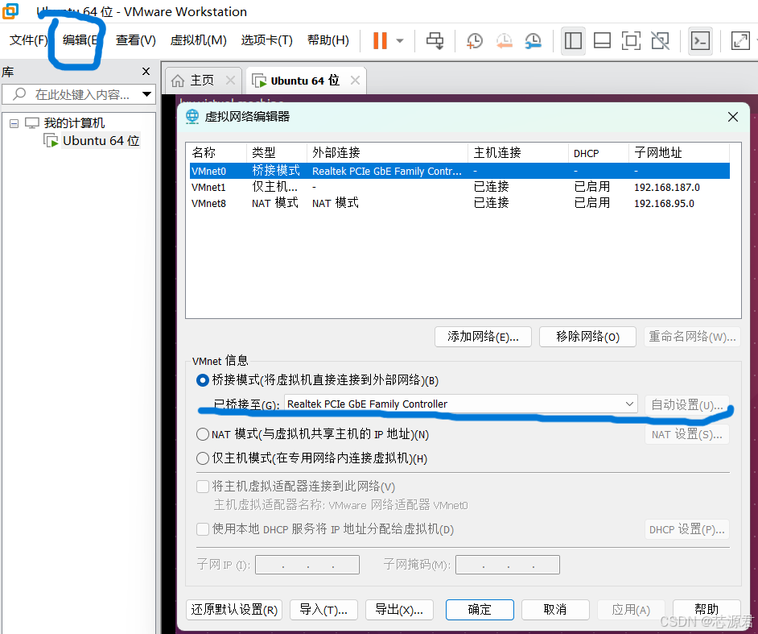Close the 主页 tab
This screenshot has width=758, height=634.
click(x=231, y=81)
